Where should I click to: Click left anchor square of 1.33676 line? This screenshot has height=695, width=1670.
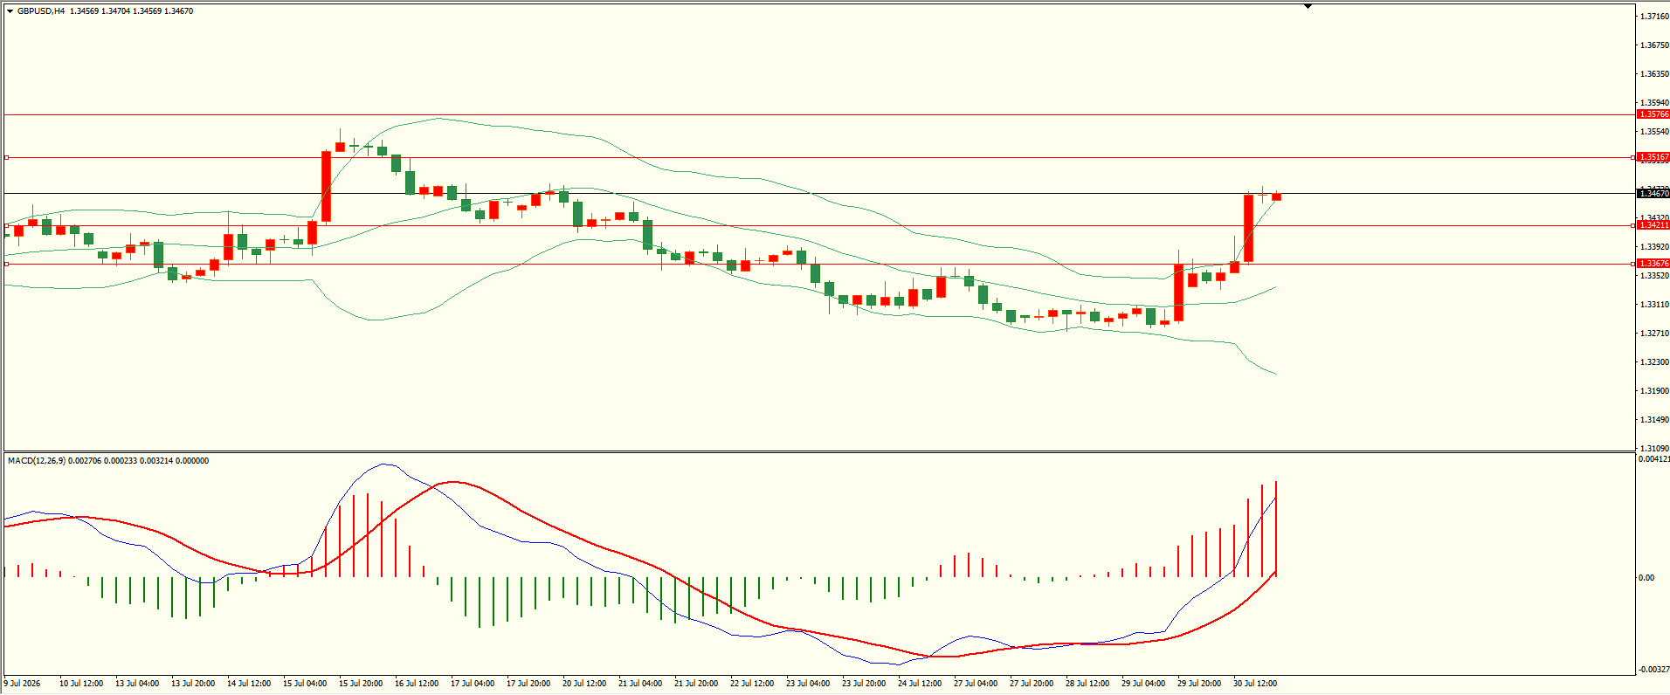(6, 264)
